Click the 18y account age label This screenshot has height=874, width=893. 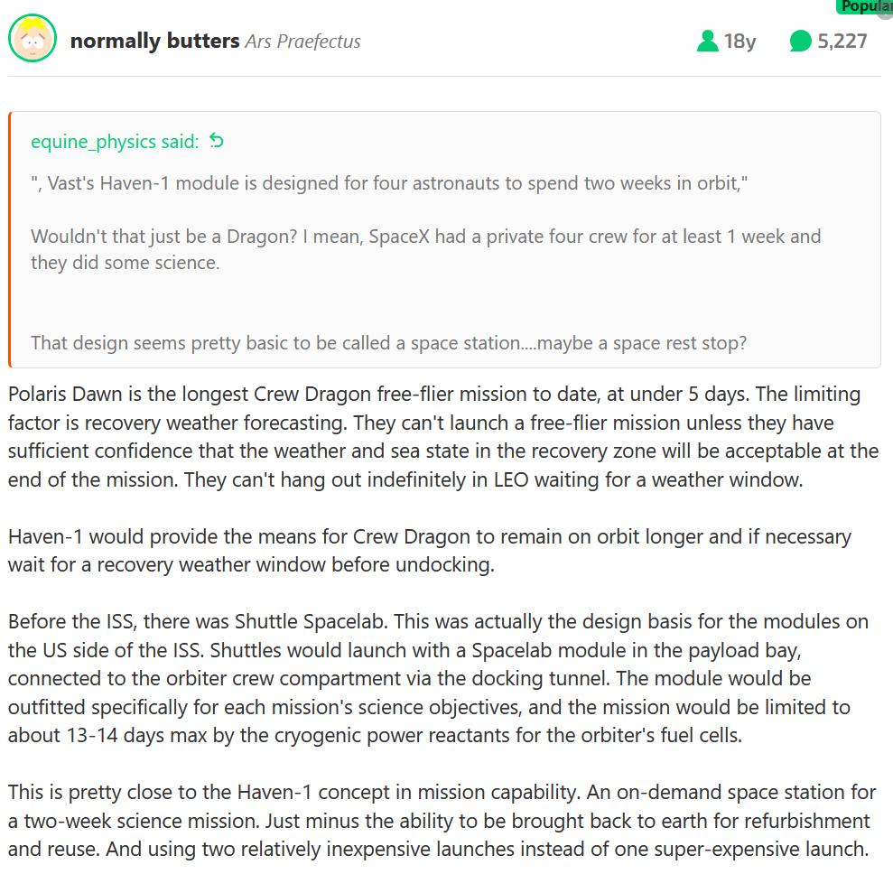tap(740, 41)
